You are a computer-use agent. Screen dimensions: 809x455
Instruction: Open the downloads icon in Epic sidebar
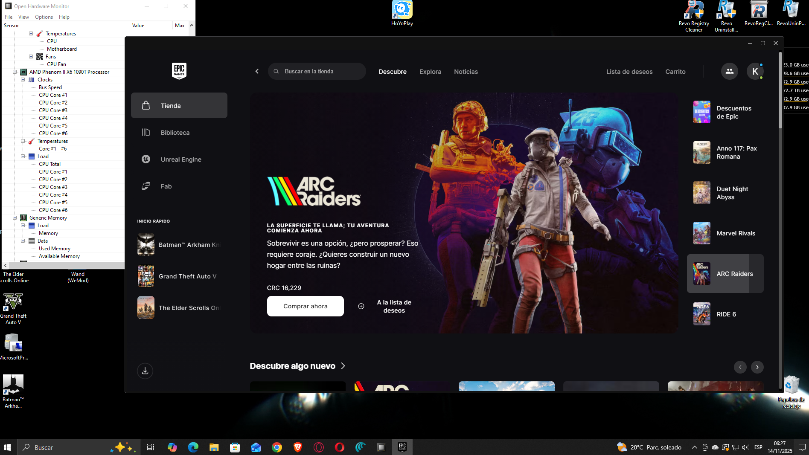(x=145, y=371)
